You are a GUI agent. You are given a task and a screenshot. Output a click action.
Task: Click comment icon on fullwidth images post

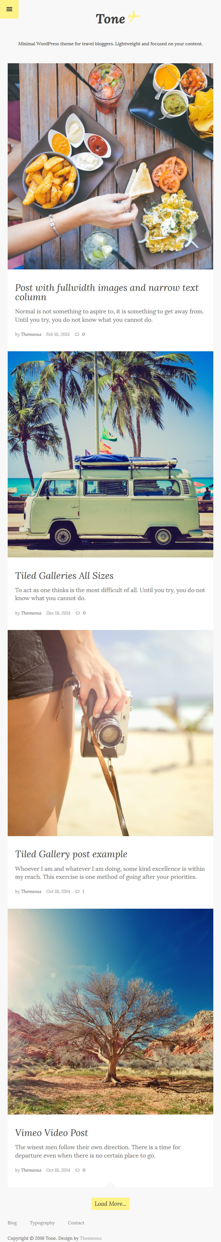(77, 334)
